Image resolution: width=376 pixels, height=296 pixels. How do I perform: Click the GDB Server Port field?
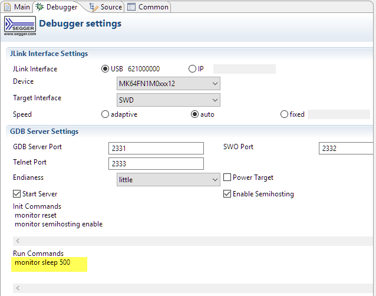point(156,149)
